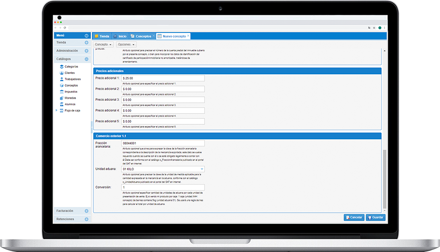This screenshot has height=252, width=440.
Task: Open the Clientes catalog
Action: (69, 73)
